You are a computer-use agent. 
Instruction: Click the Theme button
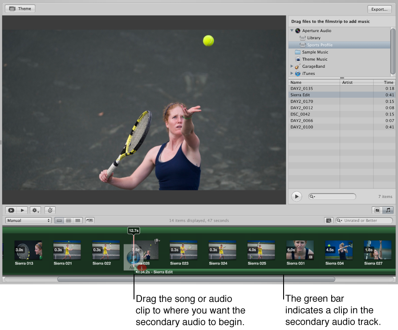(20, 8)
